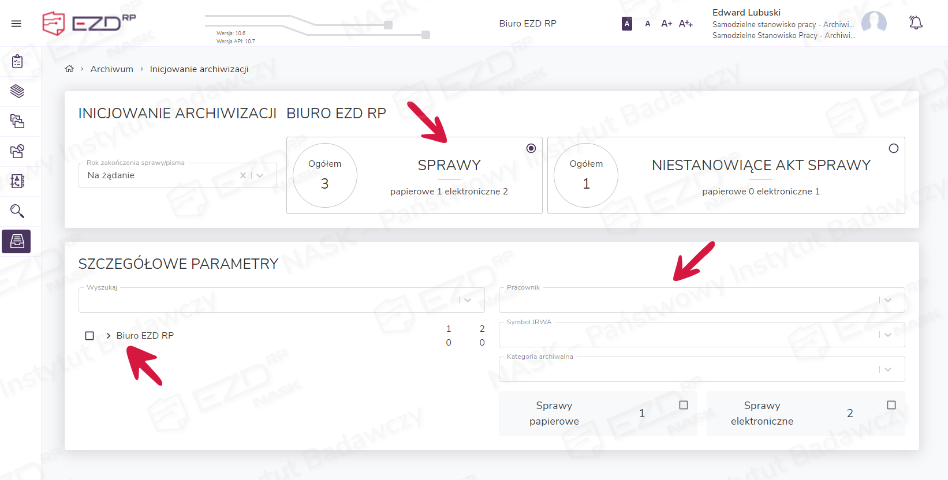Select the SPRAWY radio button
Image resolution: width=948 pixels, height=480 pixels.
point(531,148)
